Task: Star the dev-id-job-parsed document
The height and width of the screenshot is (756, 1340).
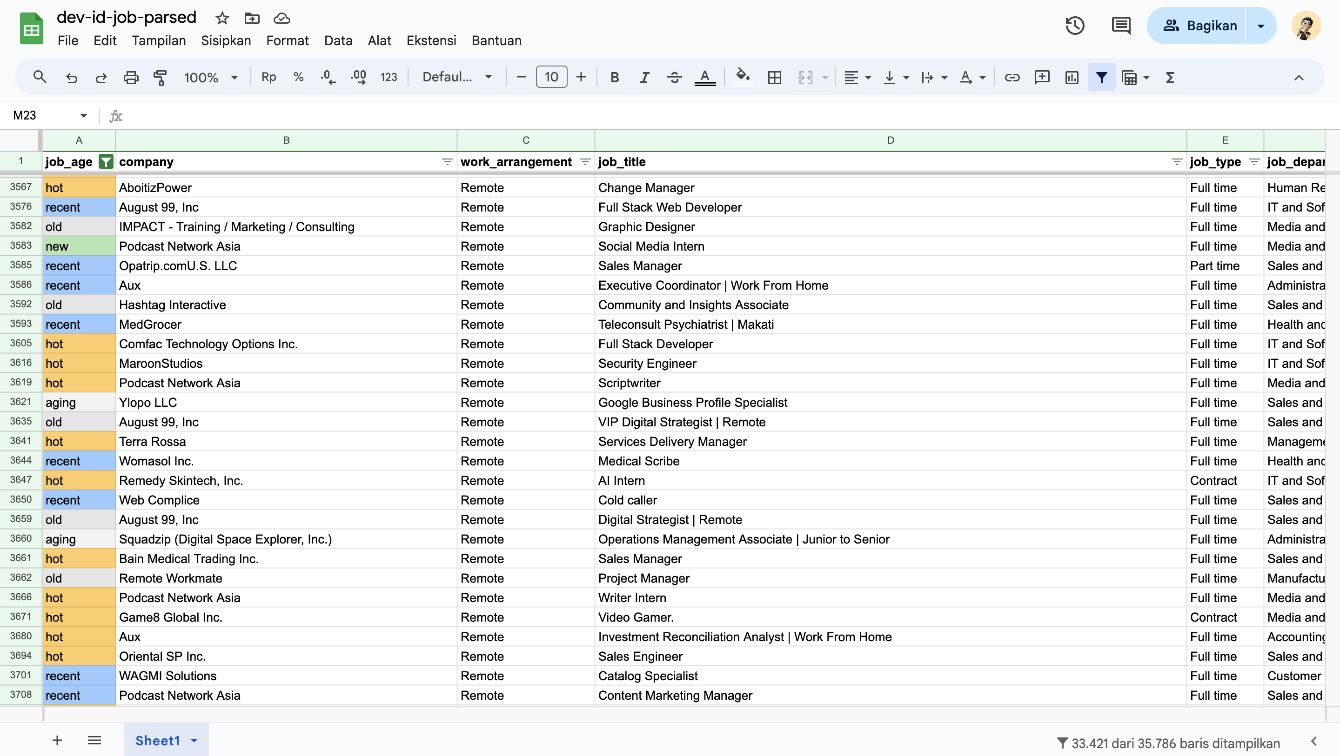Action: click(x=222, y=18)
